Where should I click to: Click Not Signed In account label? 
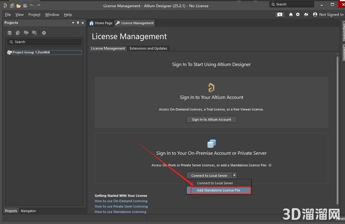[x=331, y=15]
